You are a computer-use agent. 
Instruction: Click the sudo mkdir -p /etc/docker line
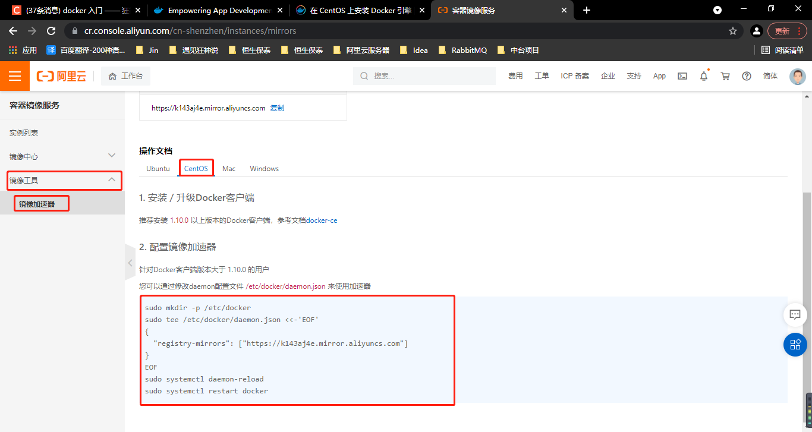[198, 308]
